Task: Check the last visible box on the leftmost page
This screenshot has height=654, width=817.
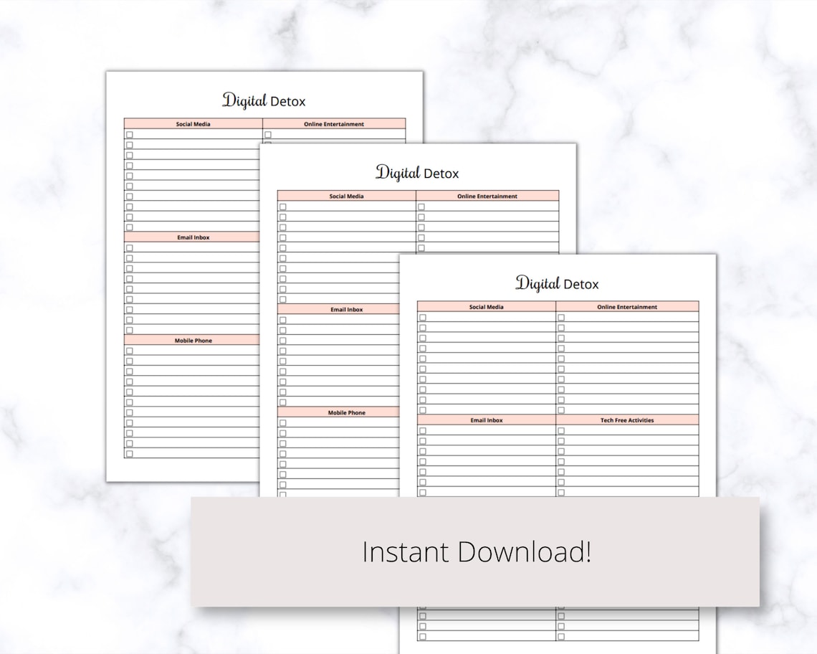Action: click(x=131, y=454)
